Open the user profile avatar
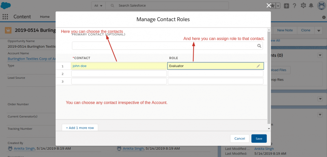Viewport: 327px width, 157px height. 321,6
